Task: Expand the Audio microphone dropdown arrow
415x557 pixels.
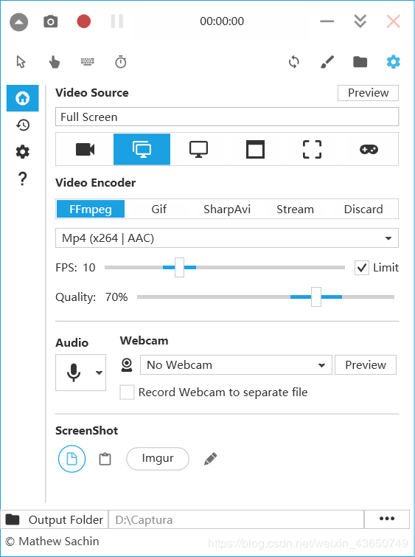Action: 99,373
